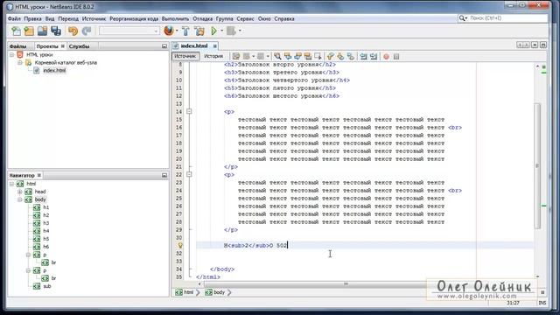Close the index.html editor tab

tap(215, 46)
